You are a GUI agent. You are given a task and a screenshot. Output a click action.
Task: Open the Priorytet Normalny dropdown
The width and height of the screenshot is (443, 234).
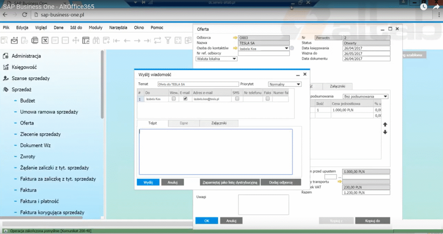point(285,84)
